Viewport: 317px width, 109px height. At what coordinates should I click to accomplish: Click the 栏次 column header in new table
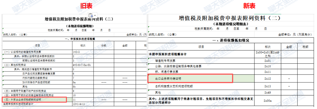[x=268, y=47]
